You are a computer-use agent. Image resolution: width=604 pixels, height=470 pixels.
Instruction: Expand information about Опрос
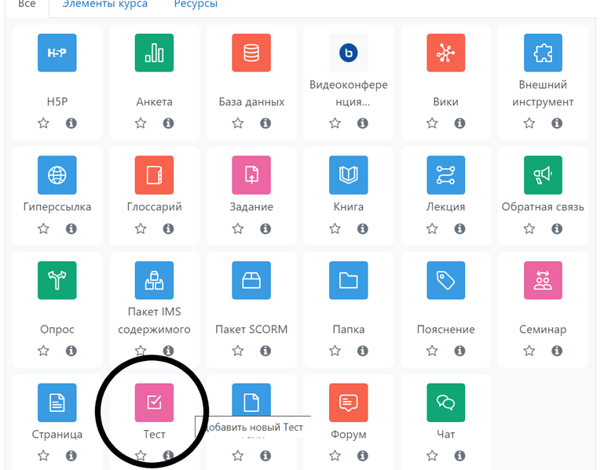[71, 351]
